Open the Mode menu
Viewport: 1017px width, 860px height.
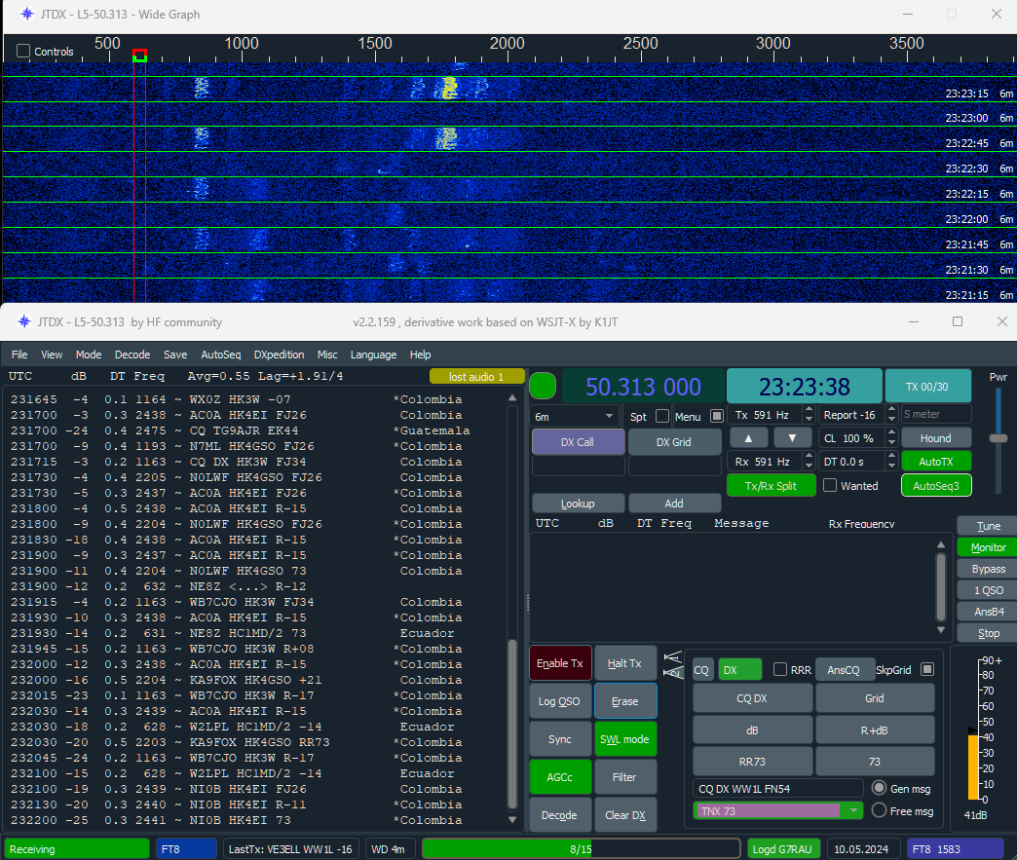89,355
